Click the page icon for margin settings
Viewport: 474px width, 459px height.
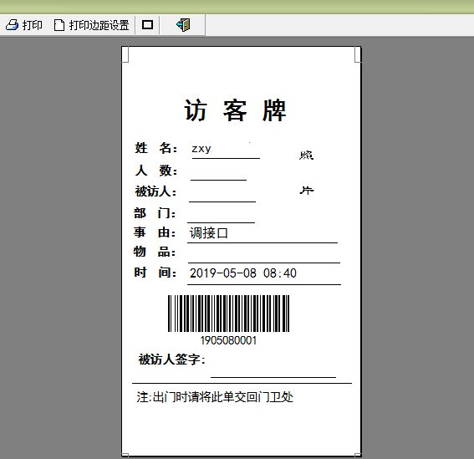(59, 25)
